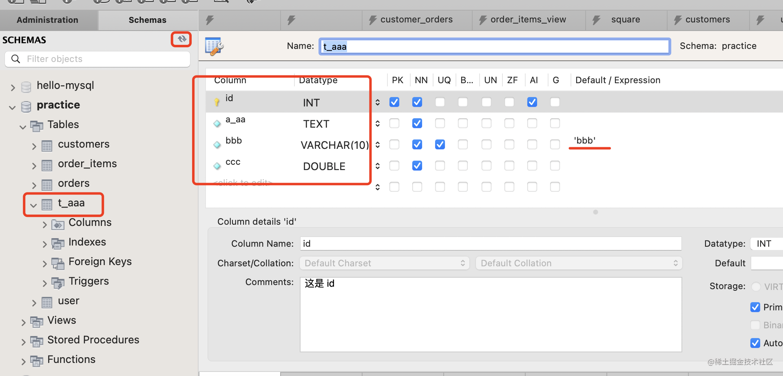
Task: Click the customers table icon in tree
Action: 47,146
